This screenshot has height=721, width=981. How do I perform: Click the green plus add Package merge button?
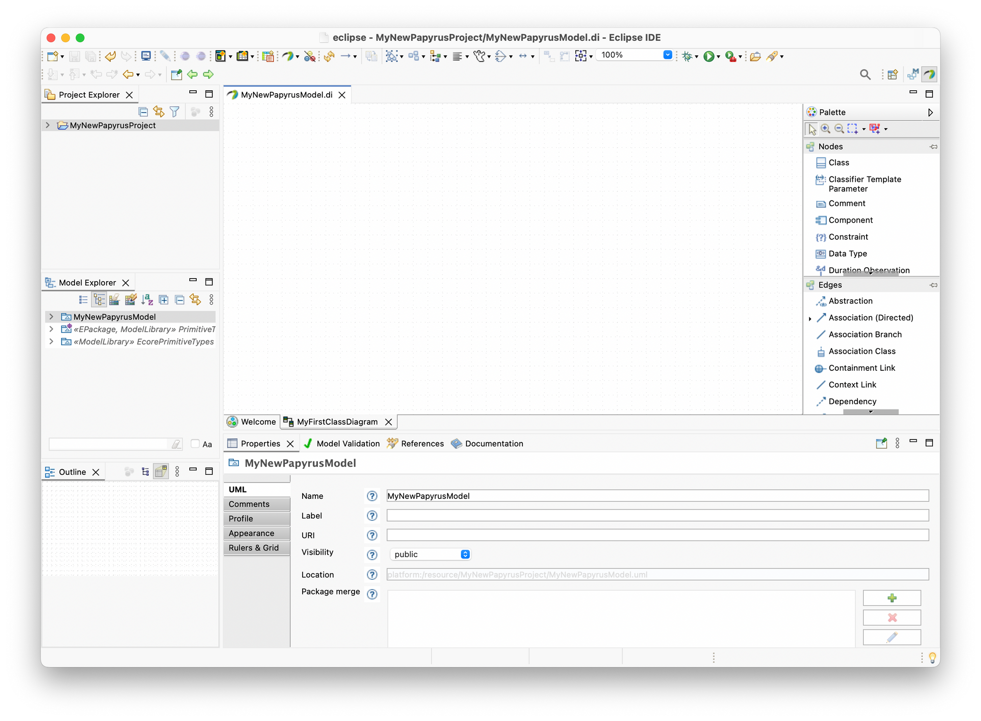(x=892, y=598)
